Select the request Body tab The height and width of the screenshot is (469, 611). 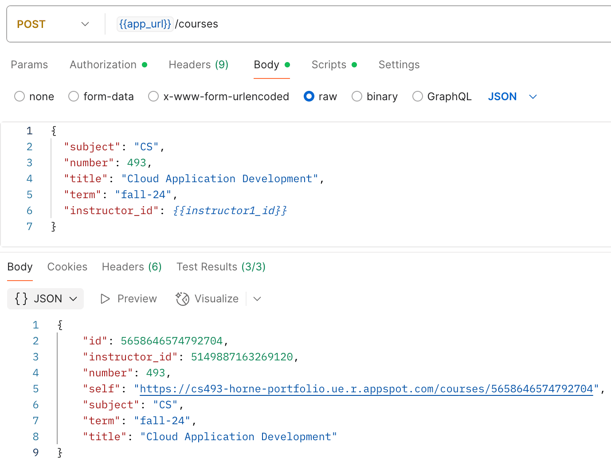272,65
